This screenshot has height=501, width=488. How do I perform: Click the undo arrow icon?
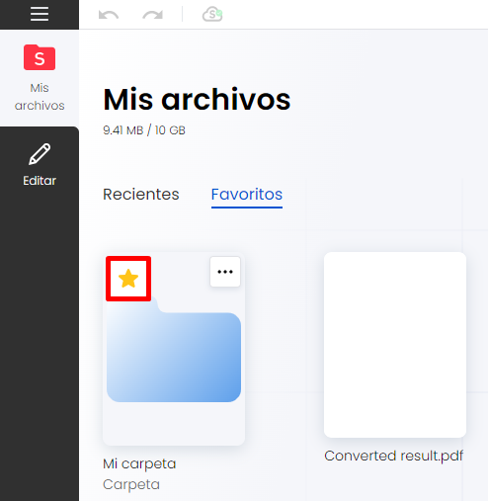(x=109, y=15)
